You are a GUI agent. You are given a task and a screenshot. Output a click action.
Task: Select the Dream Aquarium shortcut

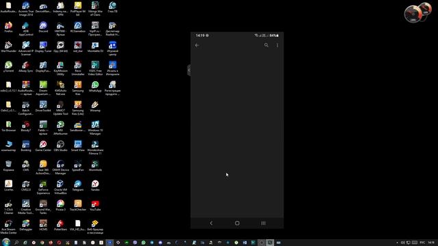(x=43, y=88)
